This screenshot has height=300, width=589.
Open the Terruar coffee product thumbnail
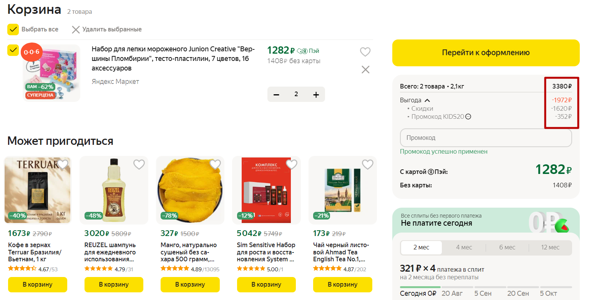(x=37, y=190)
